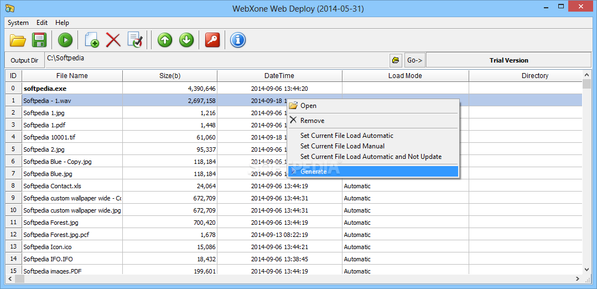Click the Go-> button
The width and height of the screenshot is (597, 289).
pos(414,60)
